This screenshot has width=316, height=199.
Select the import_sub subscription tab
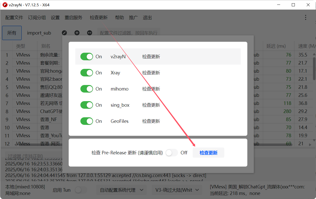coord(39,33)
